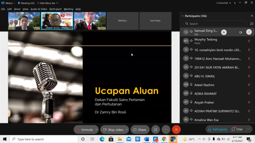
Task: Open the Edit menu
Action: (x=10, y=9)
